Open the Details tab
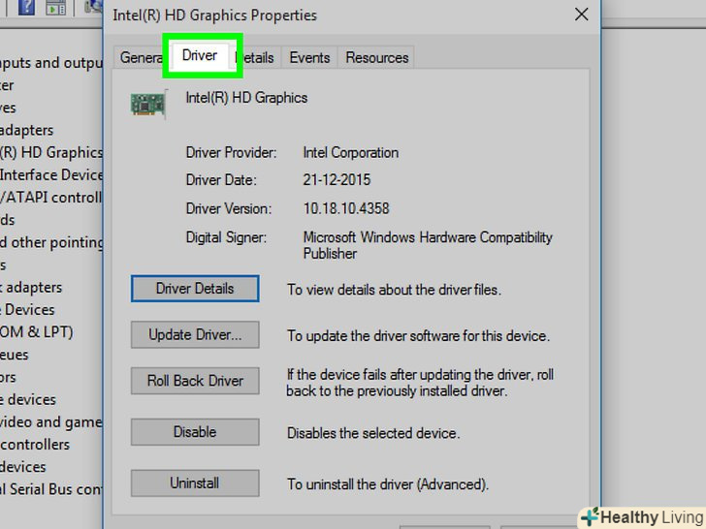The image size is (706, 529). 258,57
